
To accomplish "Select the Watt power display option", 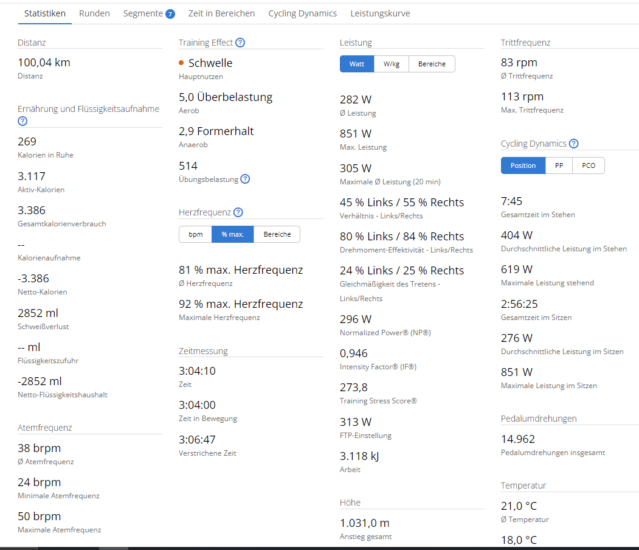I will tap(357, 64).
